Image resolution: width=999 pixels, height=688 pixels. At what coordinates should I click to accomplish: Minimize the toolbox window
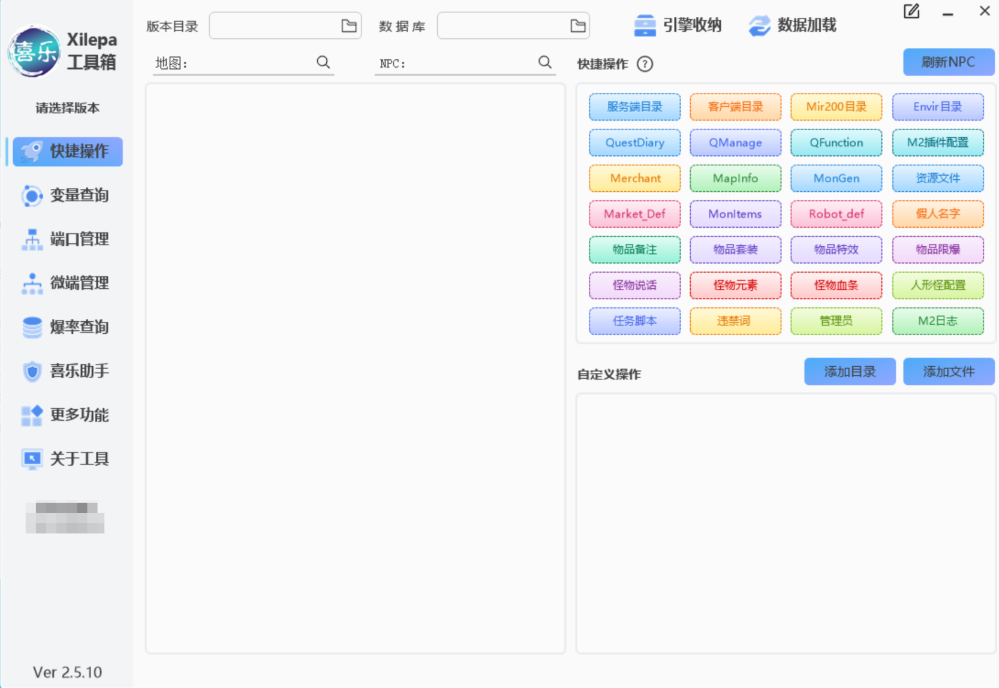(x=947, y=13)
